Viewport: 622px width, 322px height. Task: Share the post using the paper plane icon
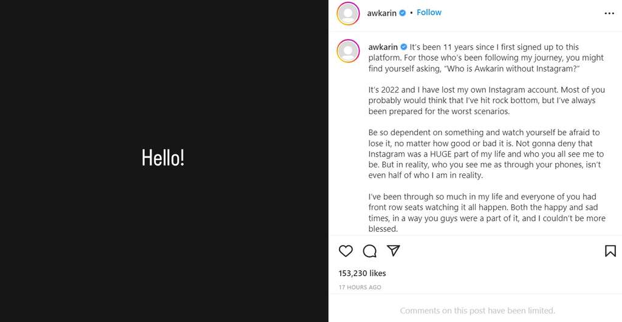point(394,251)
